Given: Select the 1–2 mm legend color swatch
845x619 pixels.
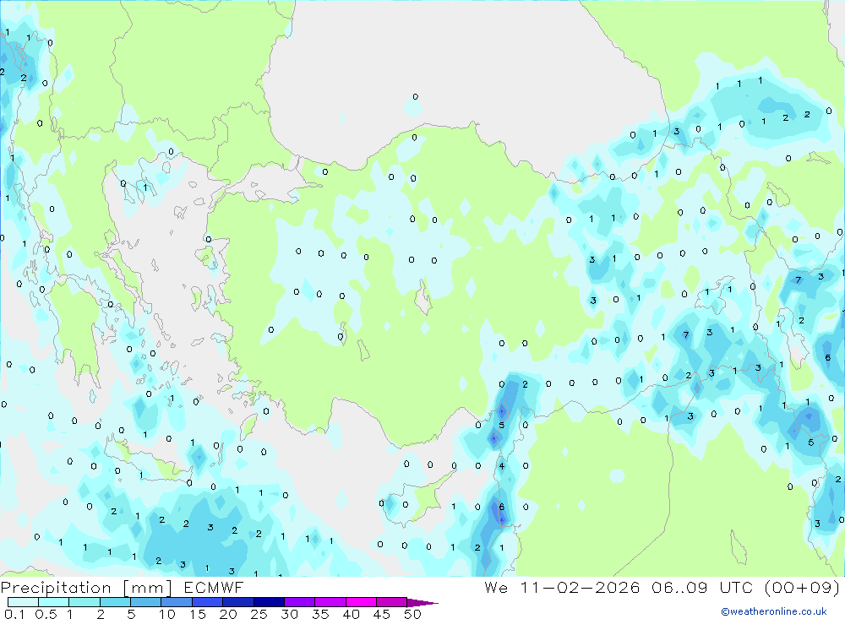Looking at the screenshot, I should (84, 602).
